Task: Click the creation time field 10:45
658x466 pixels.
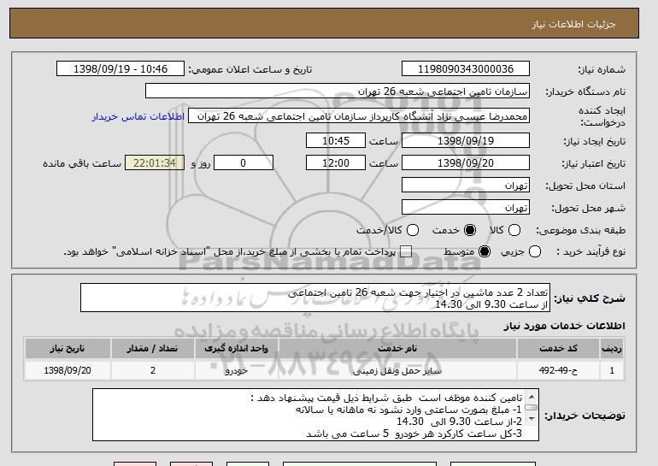Action: point(336,140)
